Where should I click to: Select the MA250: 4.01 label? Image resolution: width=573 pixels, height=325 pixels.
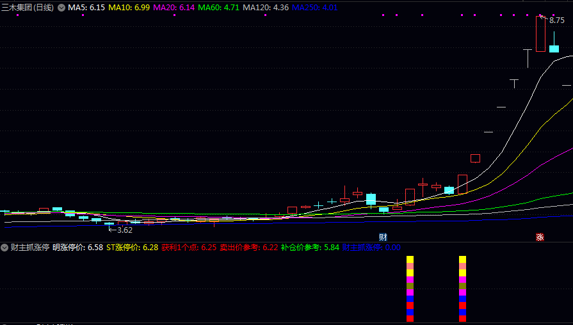click(x=314, y=8)
